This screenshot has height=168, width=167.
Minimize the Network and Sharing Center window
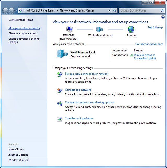(145, 2)
